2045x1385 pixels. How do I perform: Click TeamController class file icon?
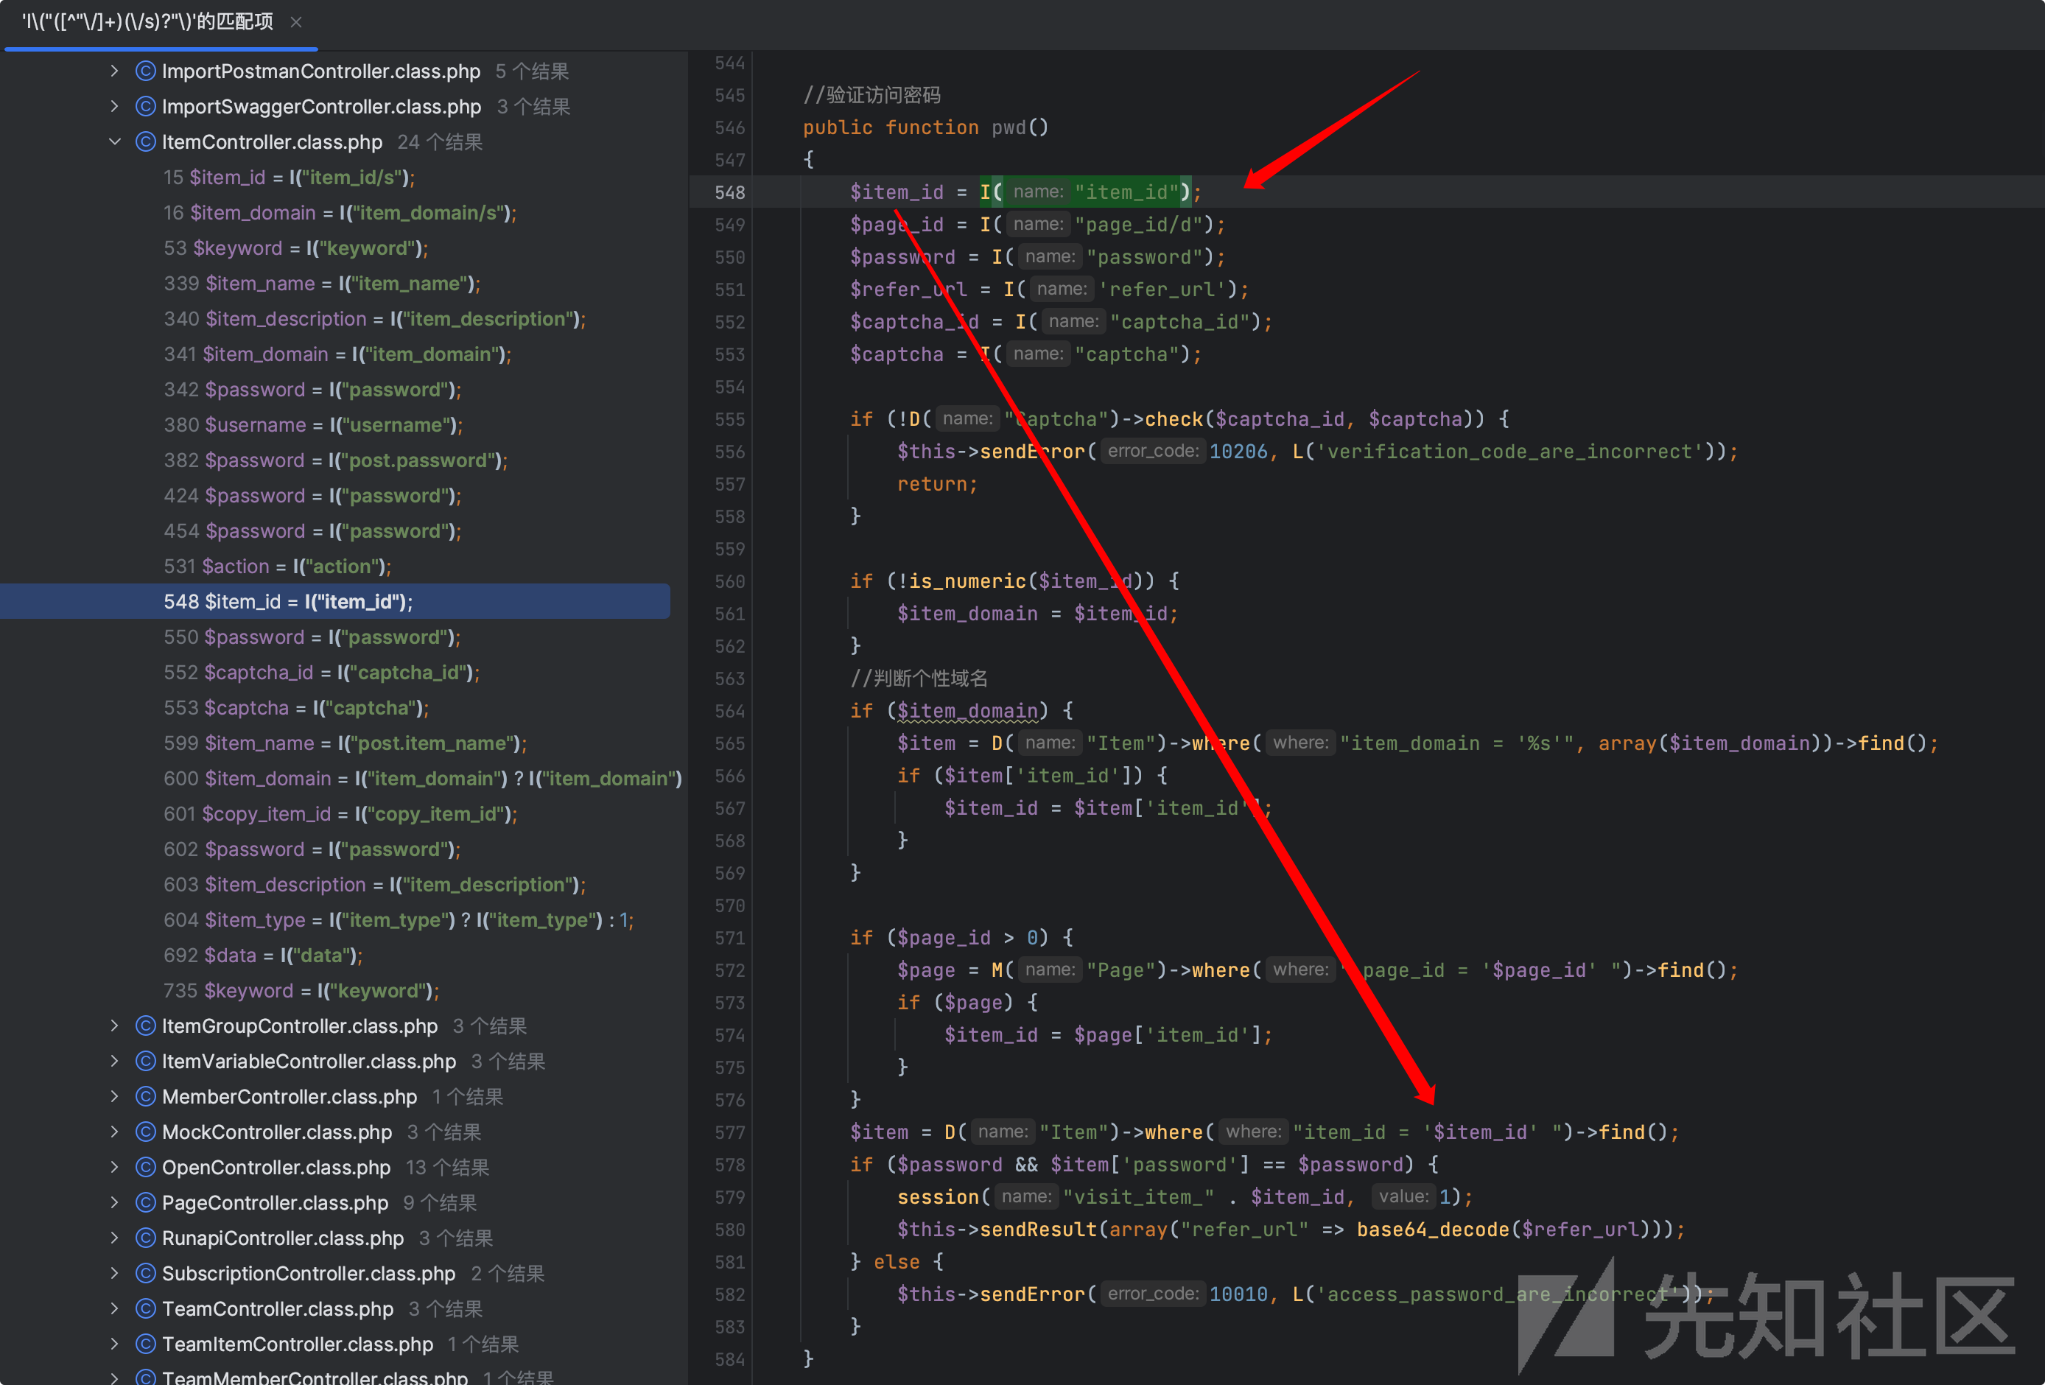pyautogui.click(x=146, y=1308)
